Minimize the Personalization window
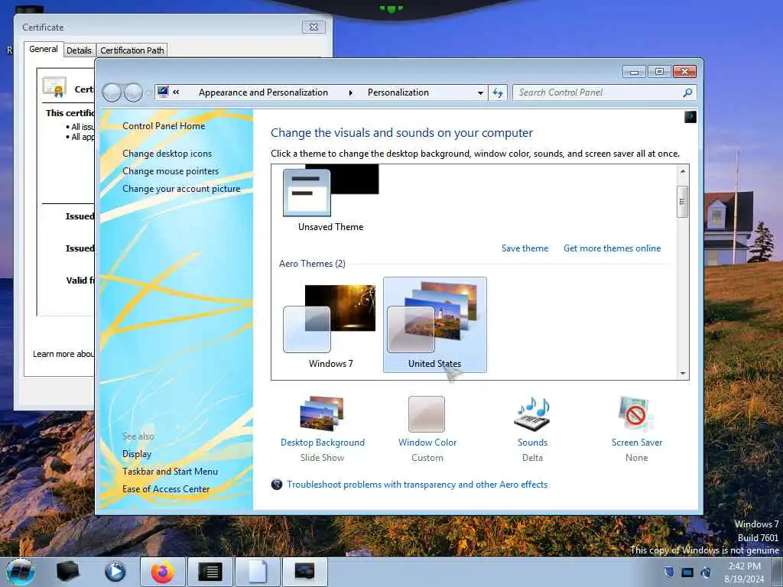 (634, 72)
